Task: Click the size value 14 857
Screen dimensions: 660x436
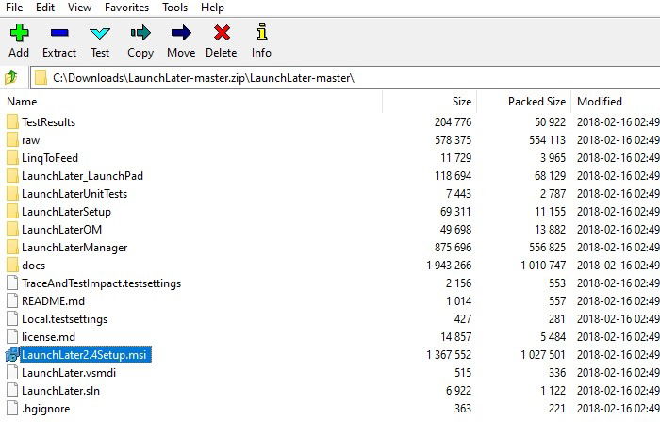Action: [455, 337]
